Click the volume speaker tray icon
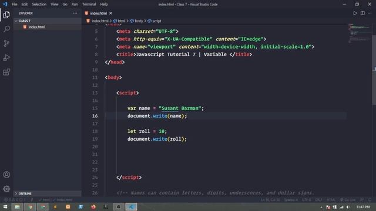 [x=348, y=207]
